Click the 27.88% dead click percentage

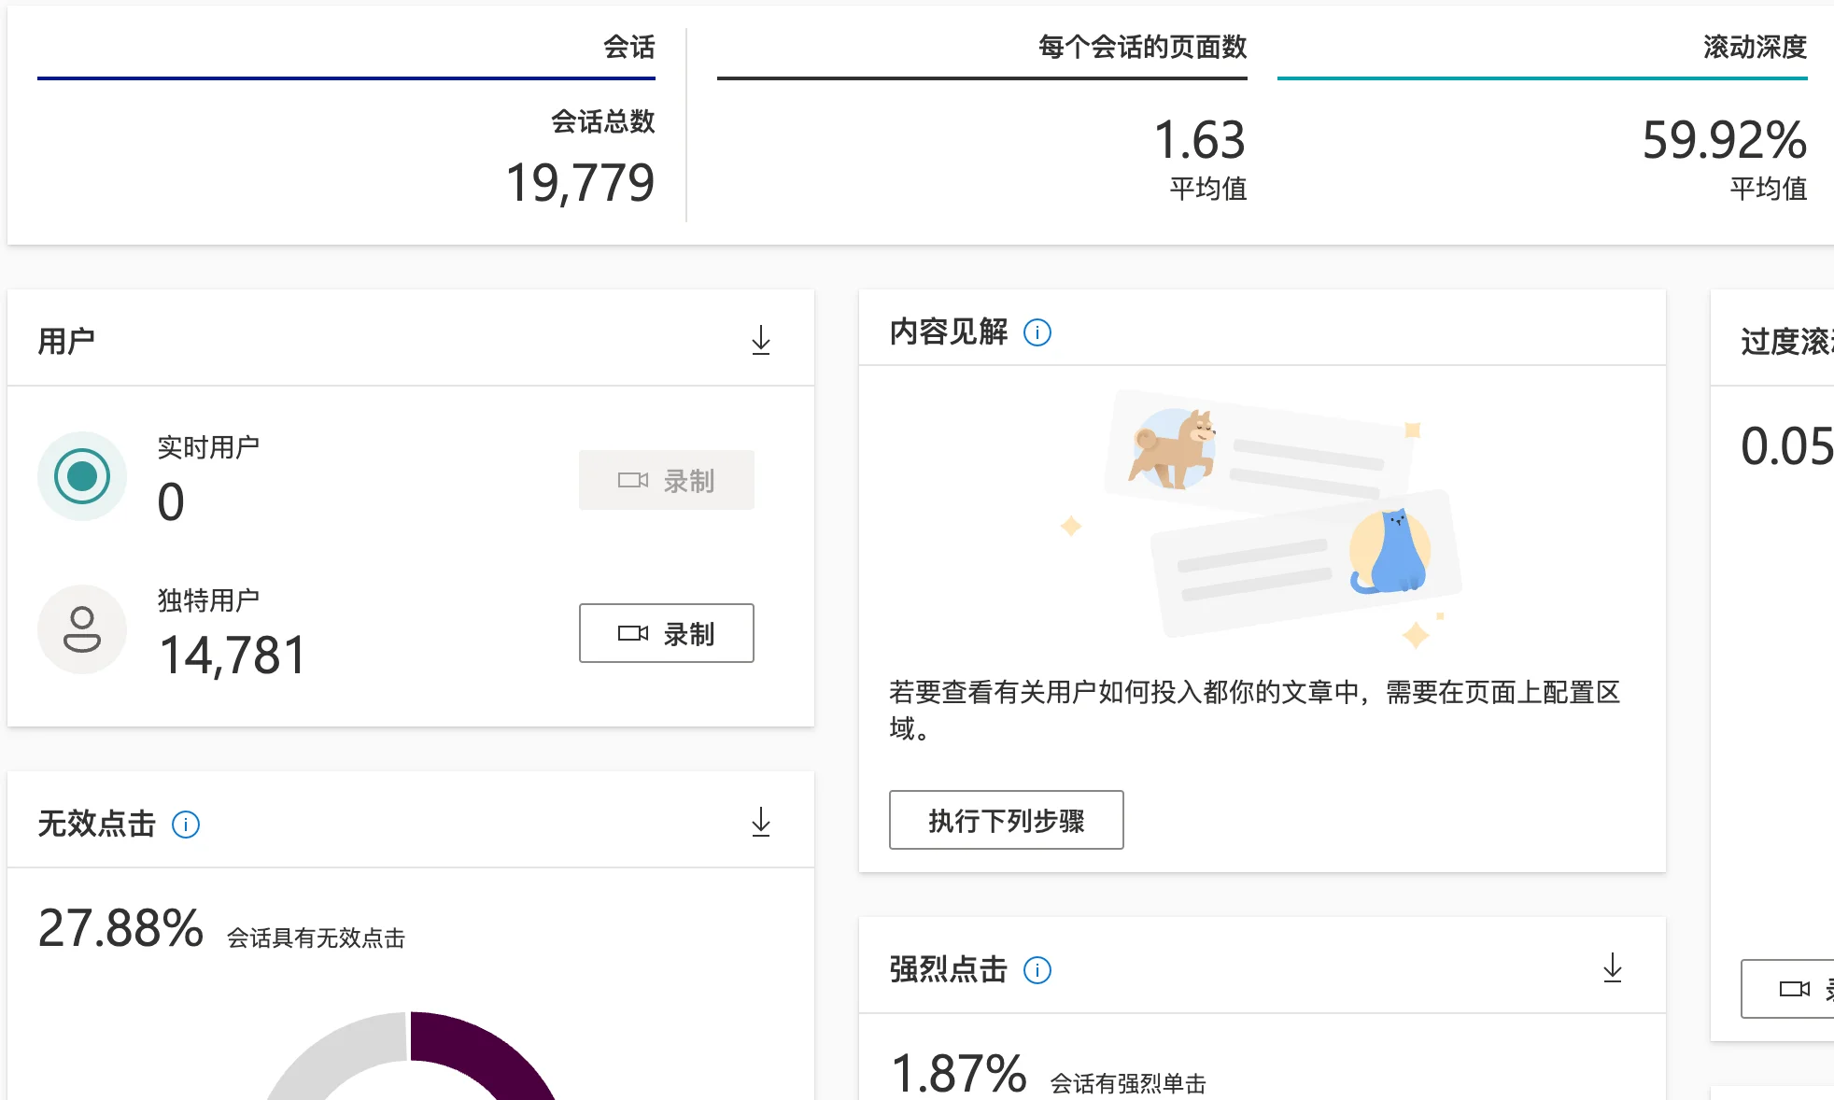point(120,928)
